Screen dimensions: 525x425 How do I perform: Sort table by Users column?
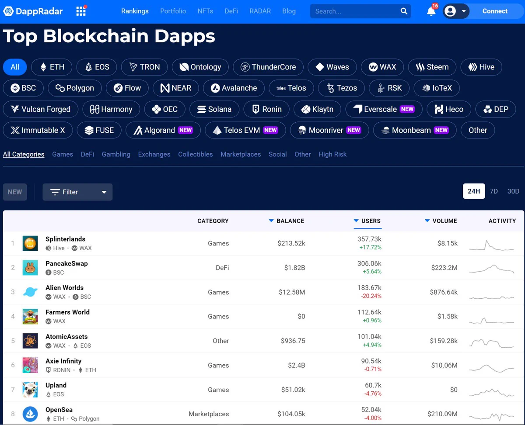pos(367,221)
